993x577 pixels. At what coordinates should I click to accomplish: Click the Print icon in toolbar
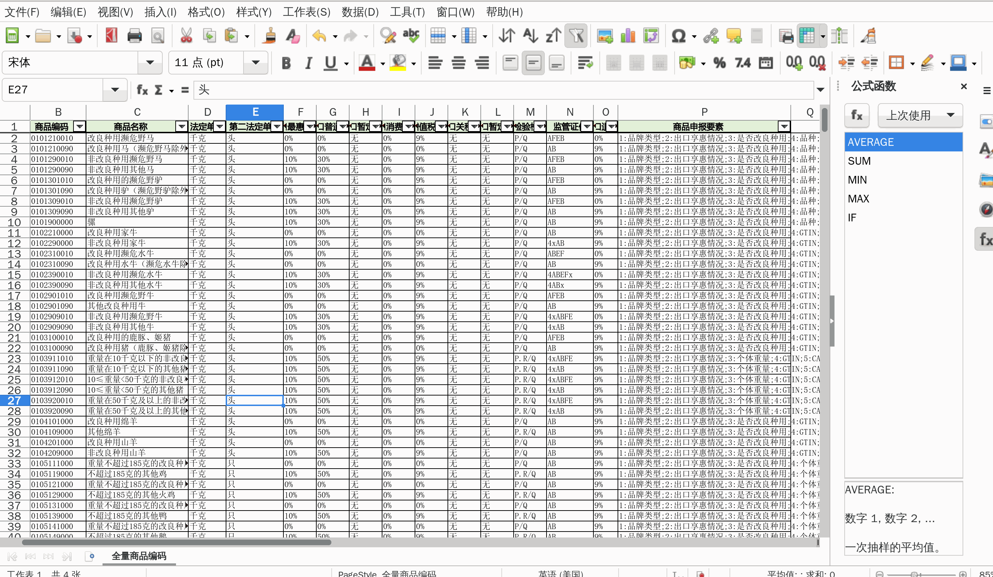[134, 36]
